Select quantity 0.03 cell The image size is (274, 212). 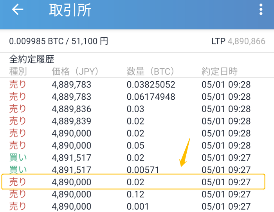135,109
